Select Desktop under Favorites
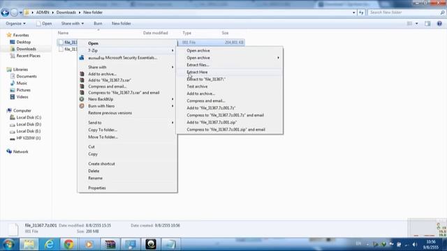The width and height of the screenshot is (447, 251). [23, 42]
